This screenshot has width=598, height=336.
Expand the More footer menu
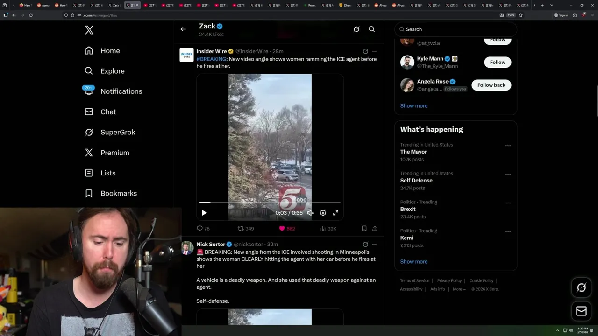459,289
